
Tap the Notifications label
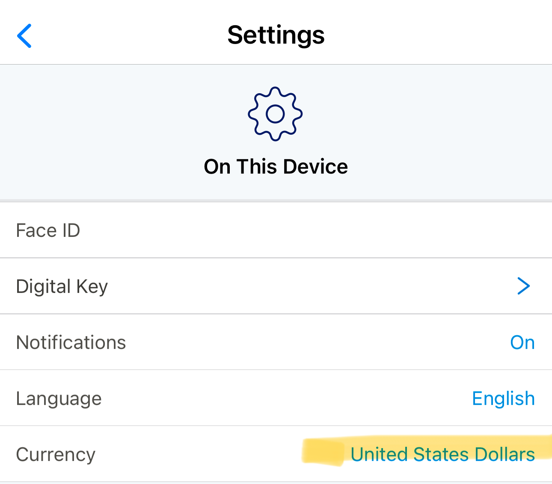pyautogui.click(x=71, y=342)
